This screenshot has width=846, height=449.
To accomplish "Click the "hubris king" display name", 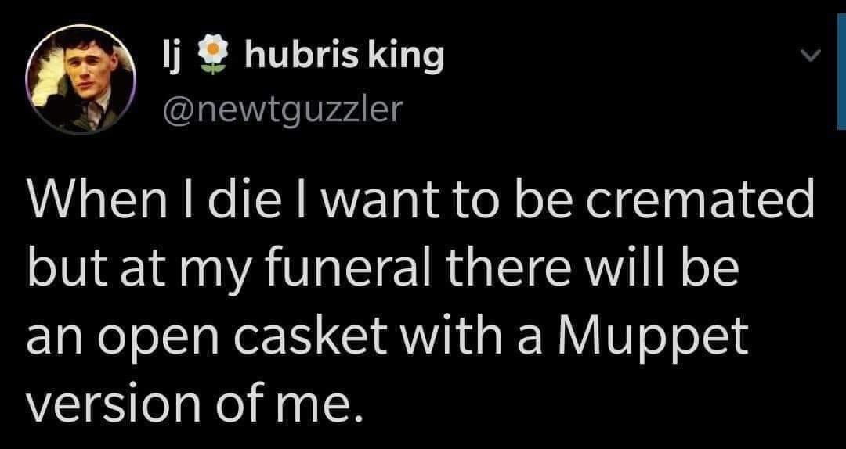I will [x=345, y=56].
